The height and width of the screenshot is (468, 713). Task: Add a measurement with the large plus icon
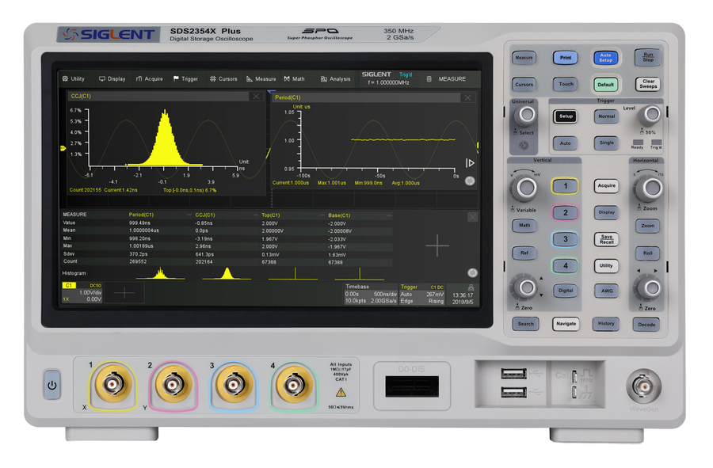coord(437,245)
